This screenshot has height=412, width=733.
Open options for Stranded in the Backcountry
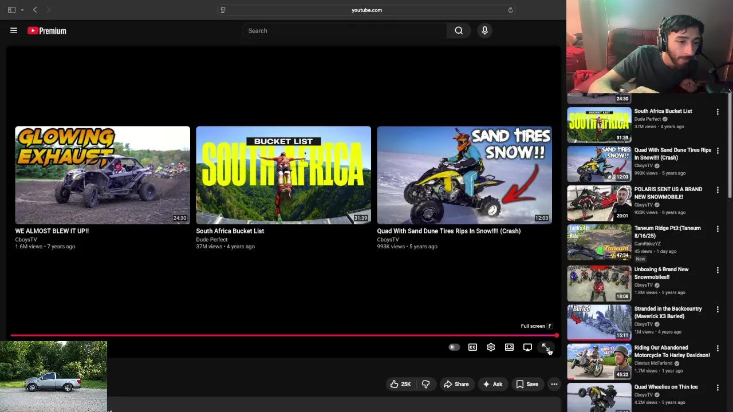pyautogui.click(x=718, y=310)
